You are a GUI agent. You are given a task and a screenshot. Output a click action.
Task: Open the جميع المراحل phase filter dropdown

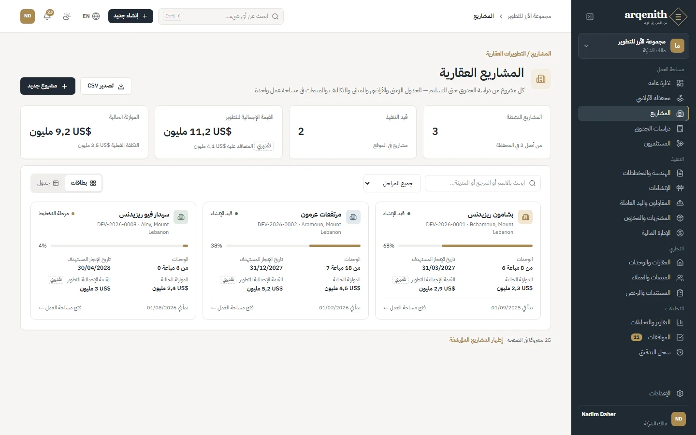392,183
